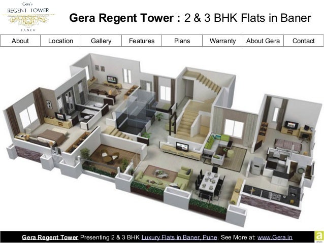This screenshot has width=324, height=243.
Task: Open the Contact page
Action: 304,41
